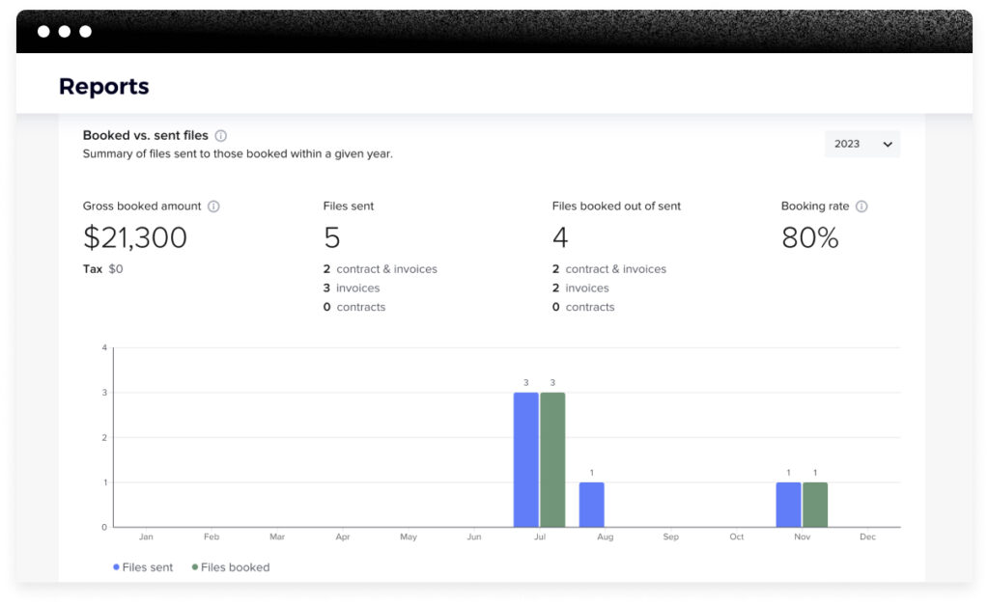Image resolution: width=989 pixels, height=605 pixels.
Task: Click the leftmost dot in the title bar
Action: [42, 31]
